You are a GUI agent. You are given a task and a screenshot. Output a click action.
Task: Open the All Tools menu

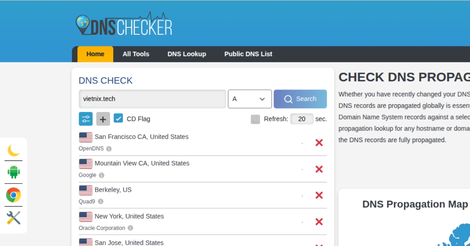(x=136, y=54)
